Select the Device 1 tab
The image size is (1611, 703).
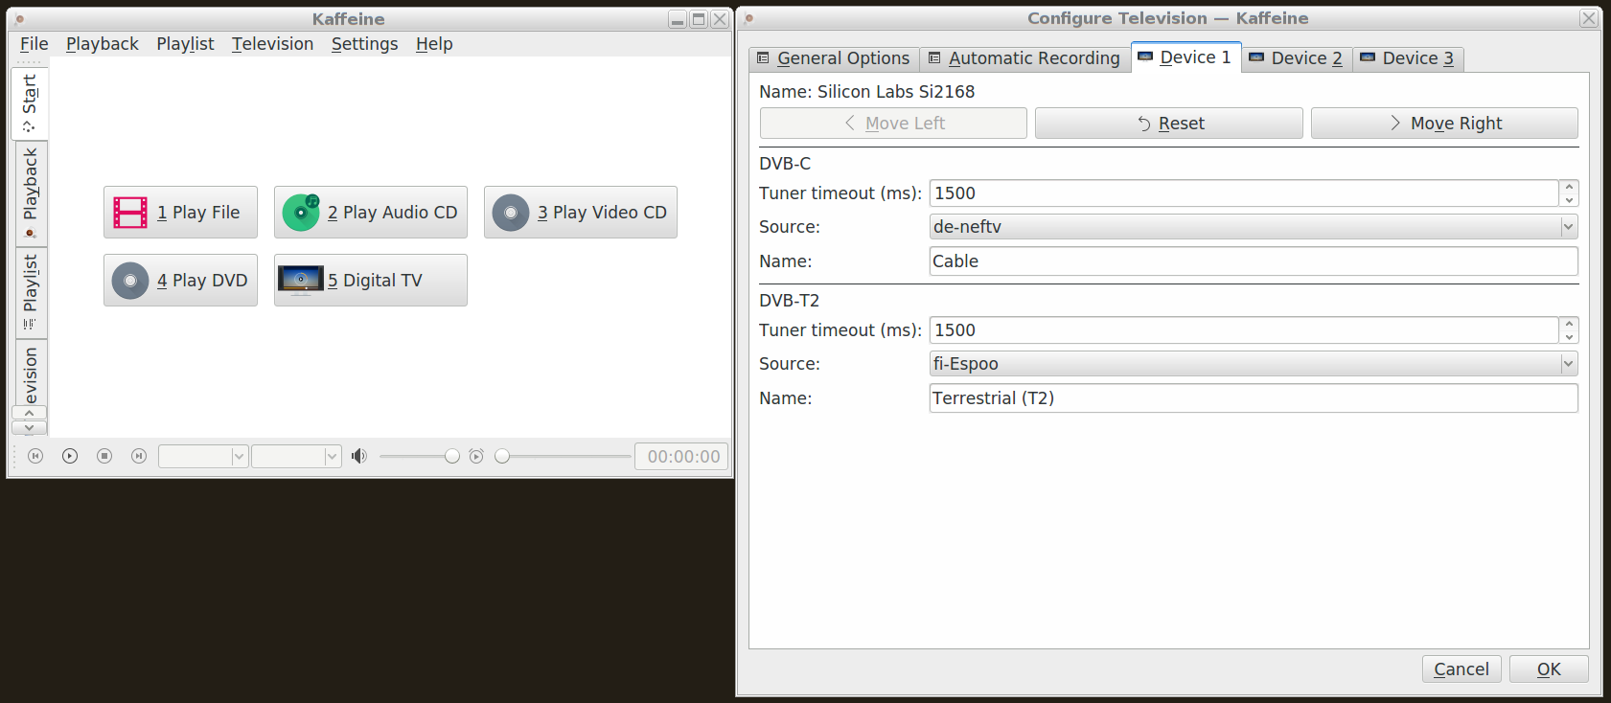1186,57
